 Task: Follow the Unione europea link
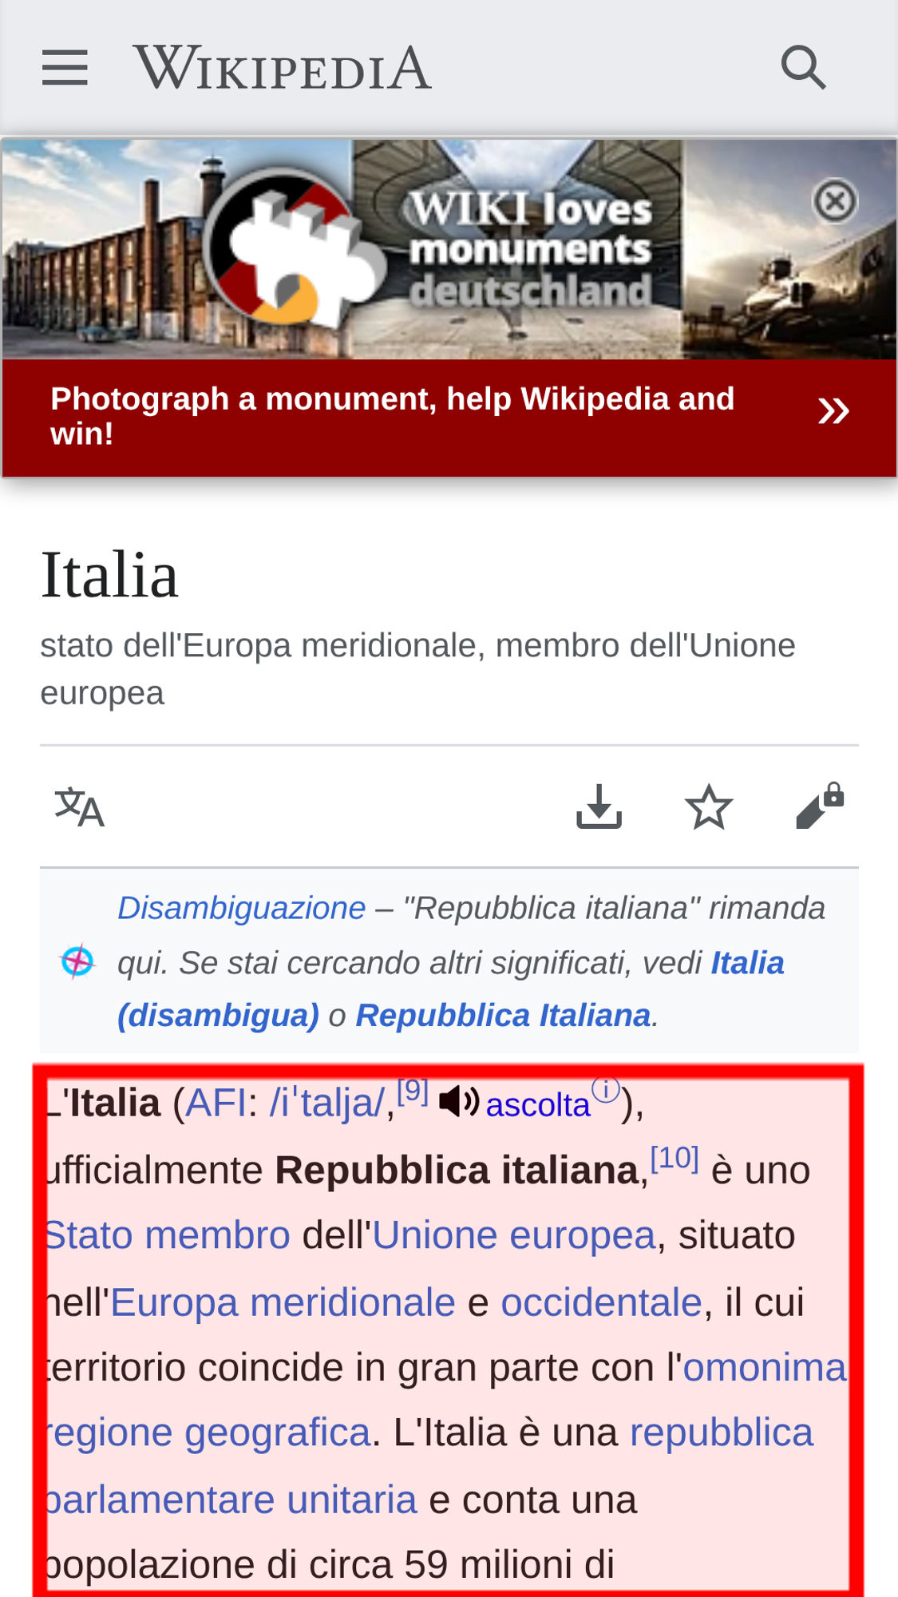click(514, 1235)
